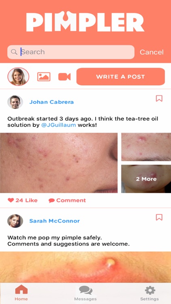171x304 pixels.
Task: Open Sarah McConnor's profile name link
Action: point(54,221)
